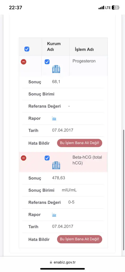Open Progesteron report chart icon
125x272 pixels.
point(54,118)
